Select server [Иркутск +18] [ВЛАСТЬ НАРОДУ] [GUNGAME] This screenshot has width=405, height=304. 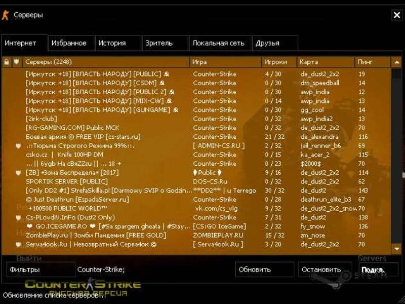196,110
